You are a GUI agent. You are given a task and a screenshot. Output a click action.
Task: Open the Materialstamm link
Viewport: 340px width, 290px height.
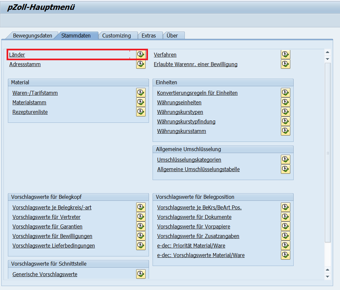coord(29,102)
